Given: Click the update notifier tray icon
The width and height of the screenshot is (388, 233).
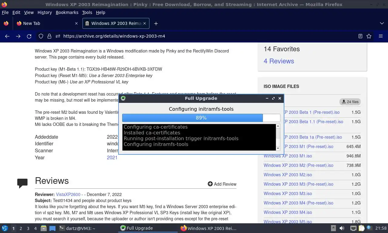Looking at the screenshot, I should 370,228.
